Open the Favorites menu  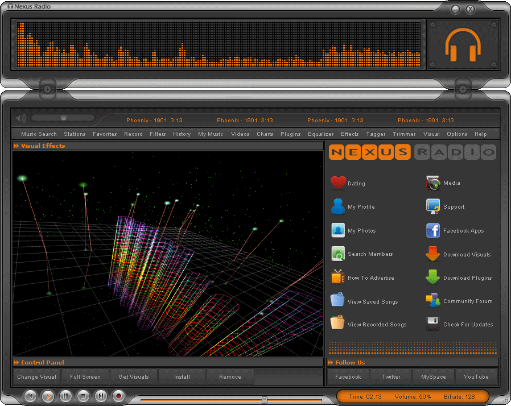point(105,134)
